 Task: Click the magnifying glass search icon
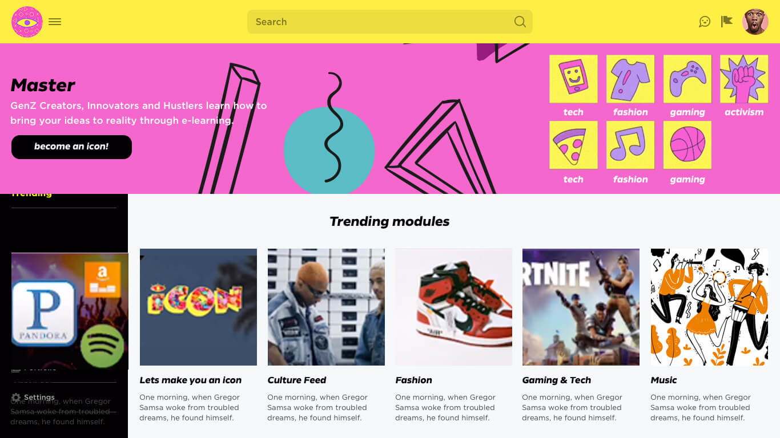(x=520, y=22)
